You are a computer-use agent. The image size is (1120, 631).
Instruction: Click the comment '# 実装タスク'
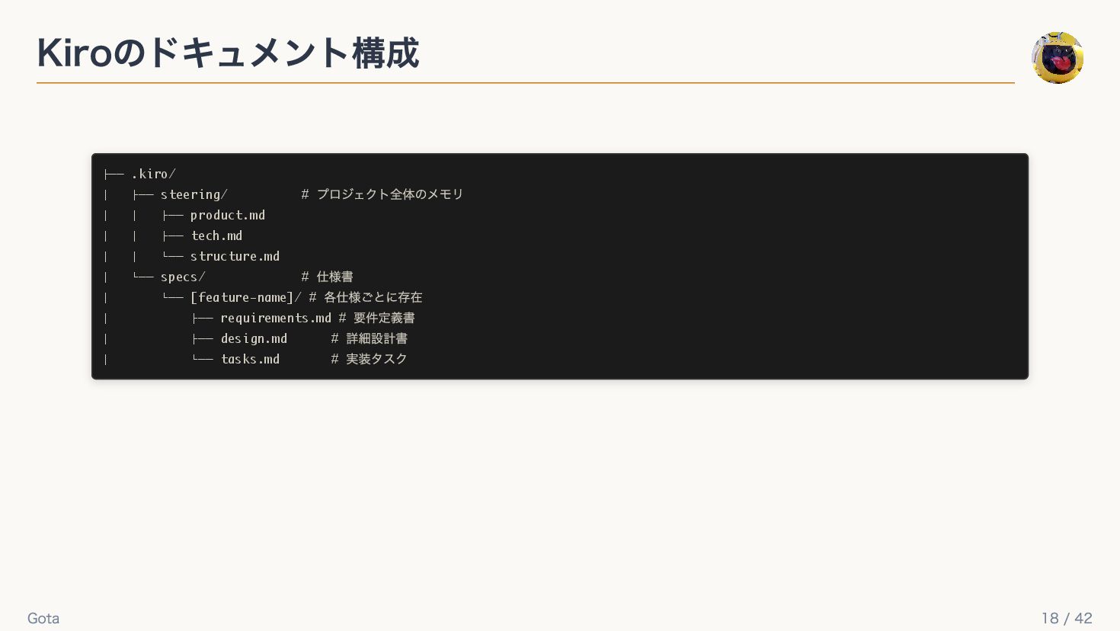tap(370, 359)
